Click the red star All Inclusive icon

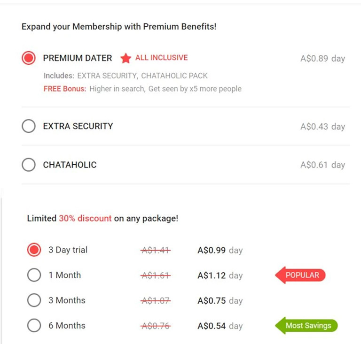[126, 58]
